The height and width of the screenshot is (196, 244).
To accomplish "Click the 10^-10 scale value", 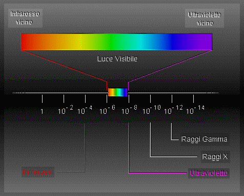I will pos(152,110).
